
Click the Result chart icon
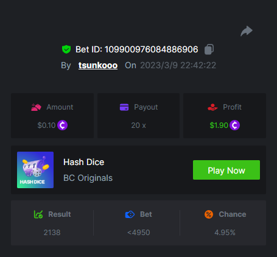[38, 214]
